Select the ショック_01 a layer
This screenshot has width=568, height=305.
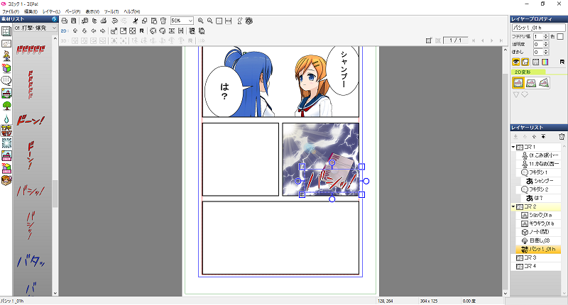coord(538,215)
